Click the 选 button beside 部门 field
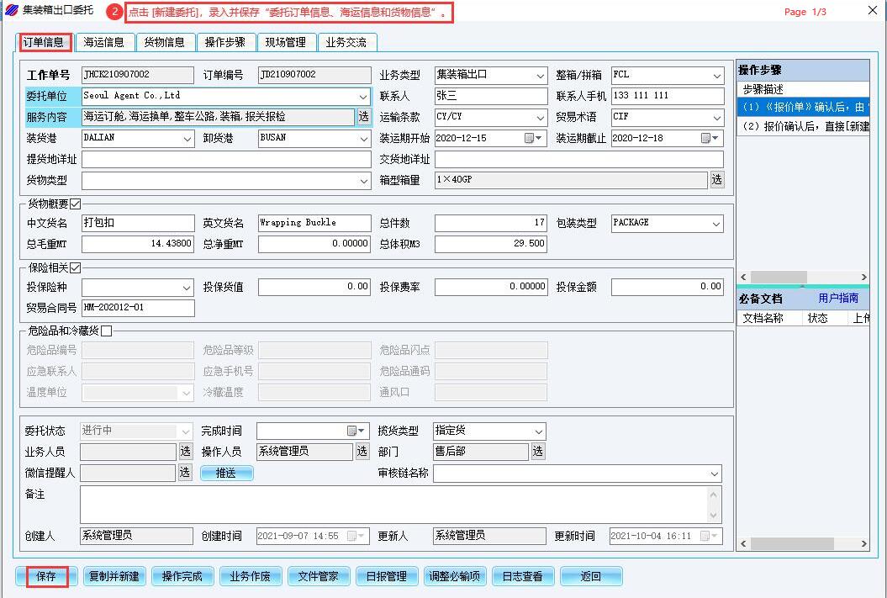Screen dimensions: 887x598 (x=537, y=452)
